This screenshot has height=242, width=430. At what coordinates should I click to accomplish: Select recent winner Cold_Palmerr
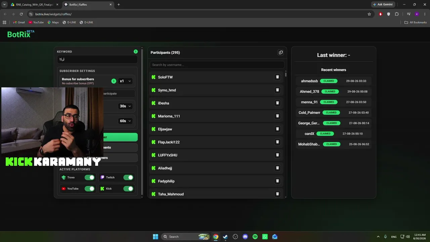(309, 113)
